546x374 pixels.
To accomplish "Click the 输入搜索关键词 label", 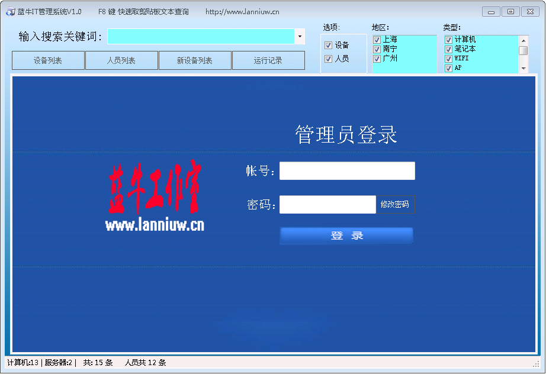I will [60, 36].
